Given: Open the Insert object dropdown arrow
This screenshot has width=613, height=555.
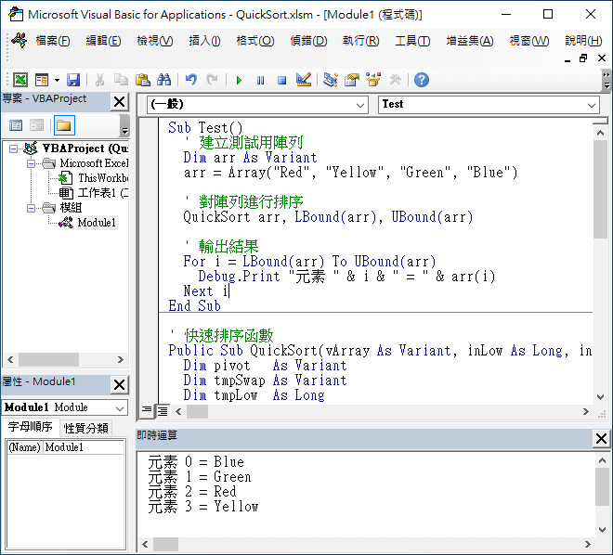Looking at the screenshot, I should (x=57, y=80).
